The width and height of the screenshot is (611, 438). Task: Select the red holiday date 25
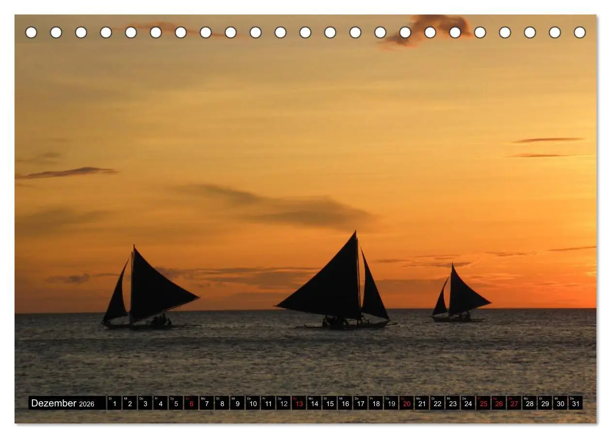[483, 403]
